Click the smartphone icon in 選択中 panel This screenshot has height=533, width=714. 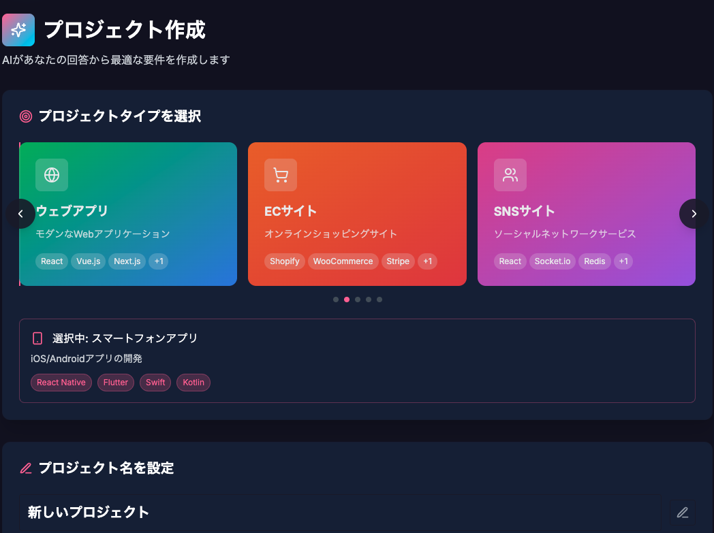point(37,338)
